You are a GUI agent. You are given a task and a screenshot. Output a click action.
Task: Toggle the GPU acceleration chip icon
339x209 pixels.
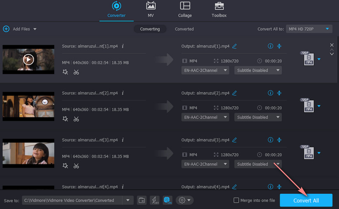(167, 200)
